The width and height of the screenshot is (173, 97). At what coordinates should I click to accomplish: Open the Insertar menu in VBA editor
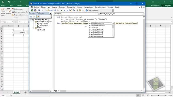55,7
